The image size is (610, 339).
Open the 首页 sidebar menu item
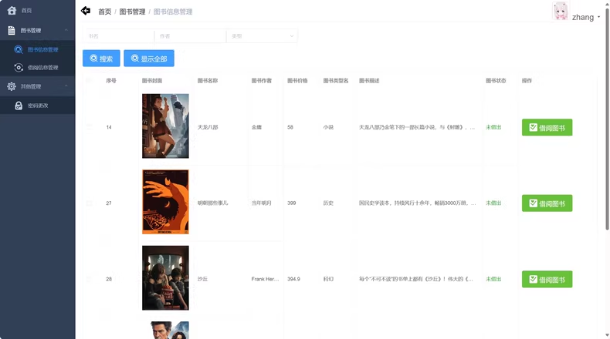[x=38, y=11]
